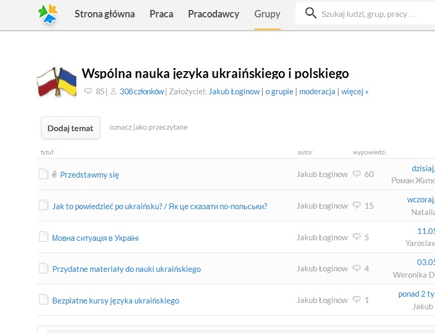This screenshot has height=333, width=435.
Task: Open the Strona główna menu item
Action: [105, 14]
